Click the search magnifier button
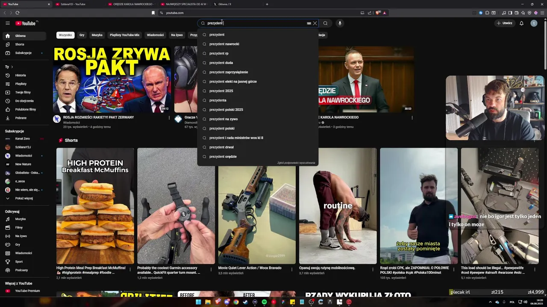The image size is (547, 307). pyautogui.click(x=325, y=23)
